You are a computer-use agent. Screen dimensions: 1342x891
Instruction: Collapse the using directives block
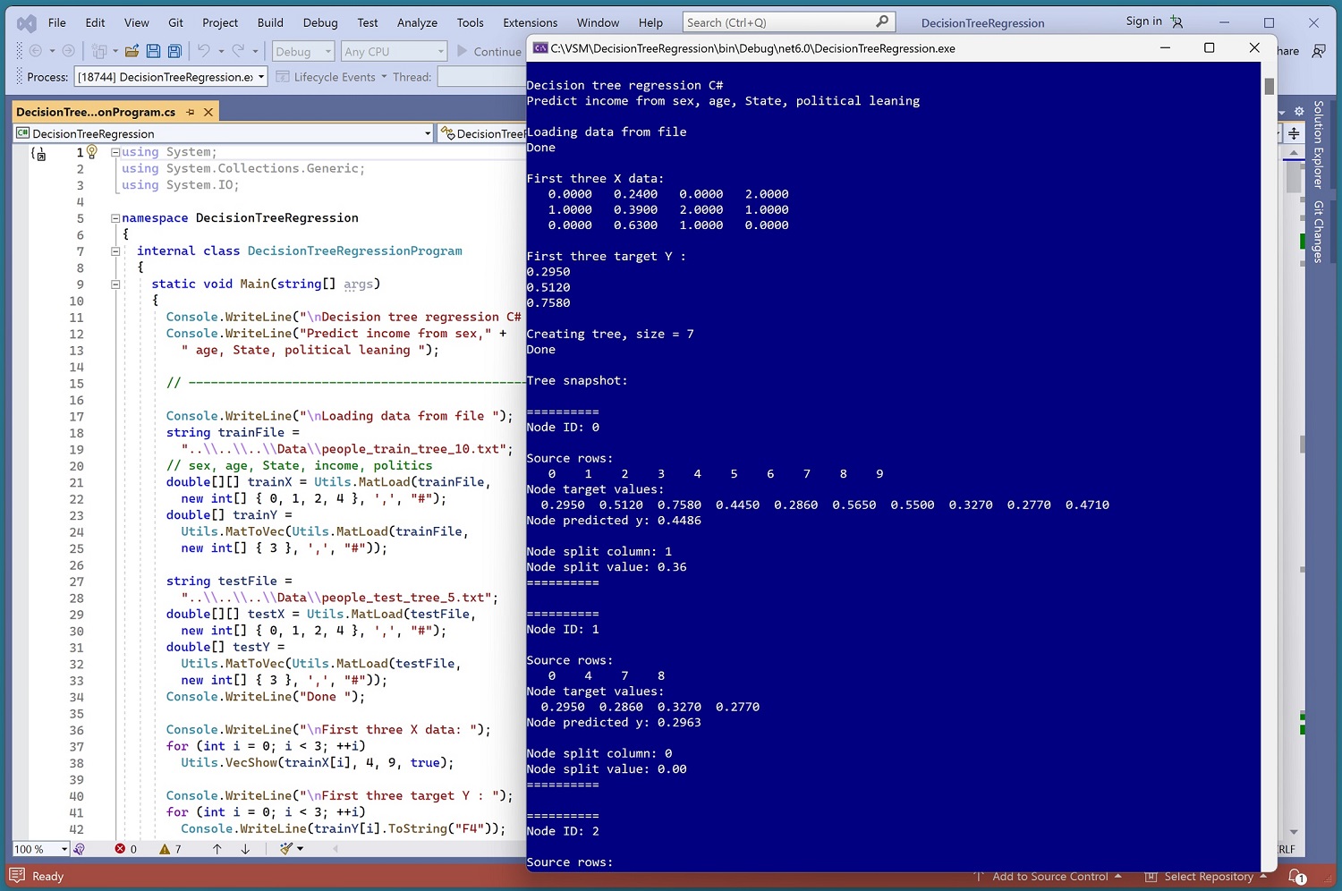[x=115, y=152]
